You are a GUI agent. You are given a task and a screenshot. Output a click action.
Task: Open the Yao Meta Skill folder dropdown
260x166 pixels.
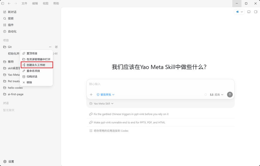(101, 103)
